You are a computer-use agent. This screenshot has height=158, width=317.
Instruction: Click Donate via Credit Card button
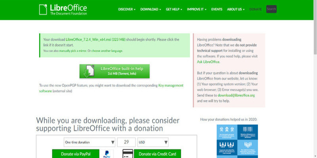(157, 154)
